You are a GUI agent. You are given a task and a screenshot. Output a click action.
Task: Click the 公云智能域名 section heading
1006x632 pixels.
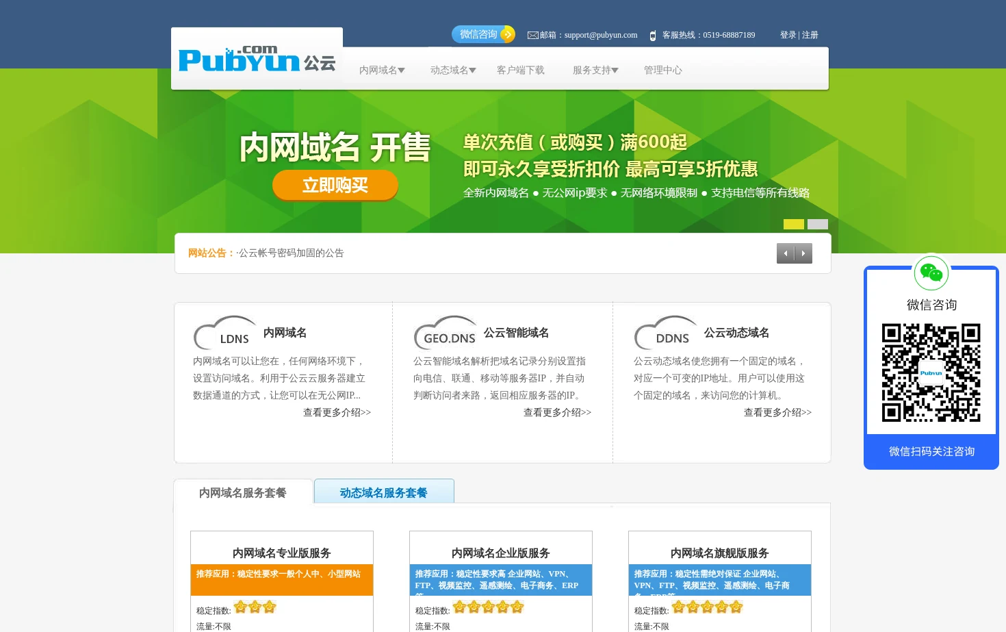coord(517,332)
